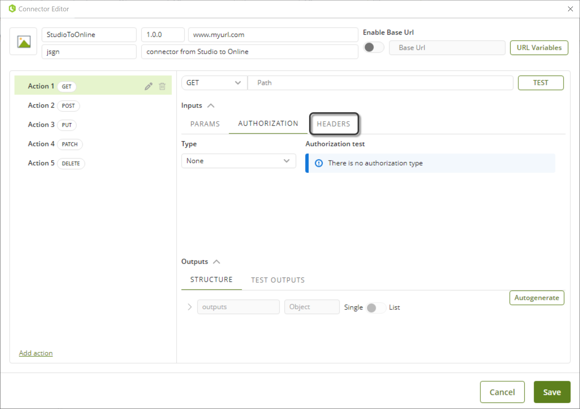This screenshot has height=409, width=580.
Task: Click the version field 1.0.0
Action: [163, 35]
